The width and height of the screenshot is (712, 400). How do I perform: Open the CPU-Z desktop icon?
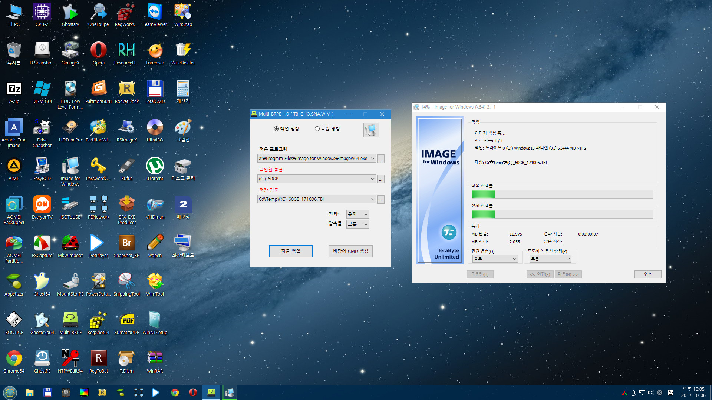point(42,15)
